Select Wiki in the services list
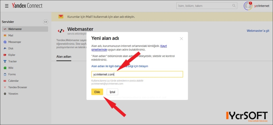Viewport: 273px width, 125px height. point(11,68)
